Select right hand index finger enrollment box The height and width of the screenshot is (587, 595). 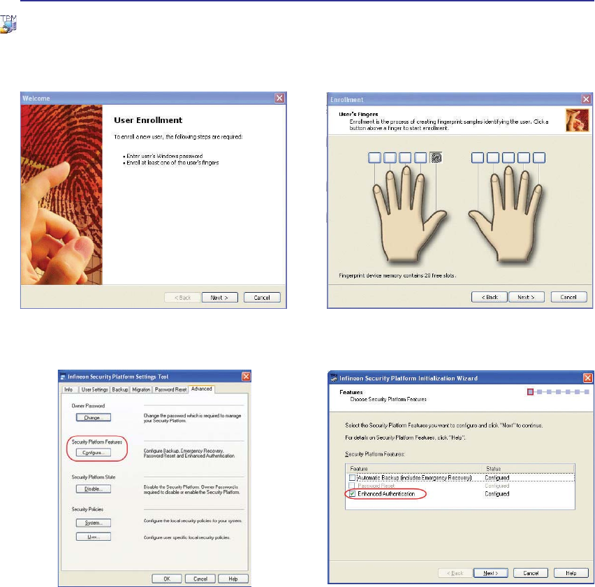492,157
